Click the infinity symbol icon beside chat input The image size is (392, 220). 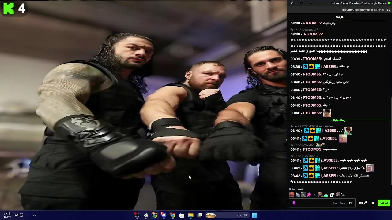(x=361, y=203)
